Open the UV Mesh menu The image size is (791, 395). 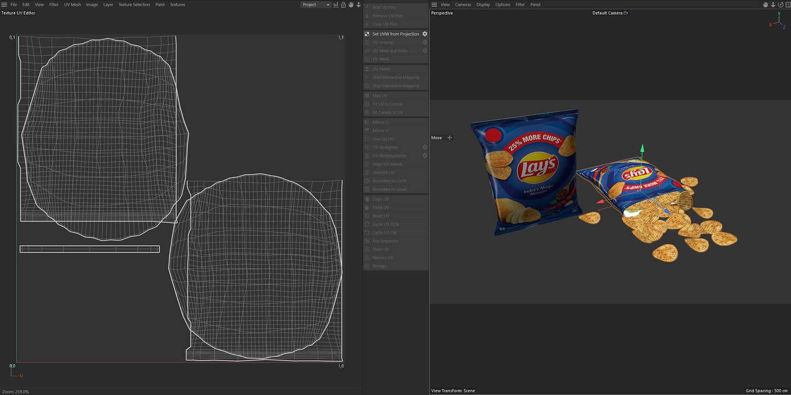(x=73, y=5)
